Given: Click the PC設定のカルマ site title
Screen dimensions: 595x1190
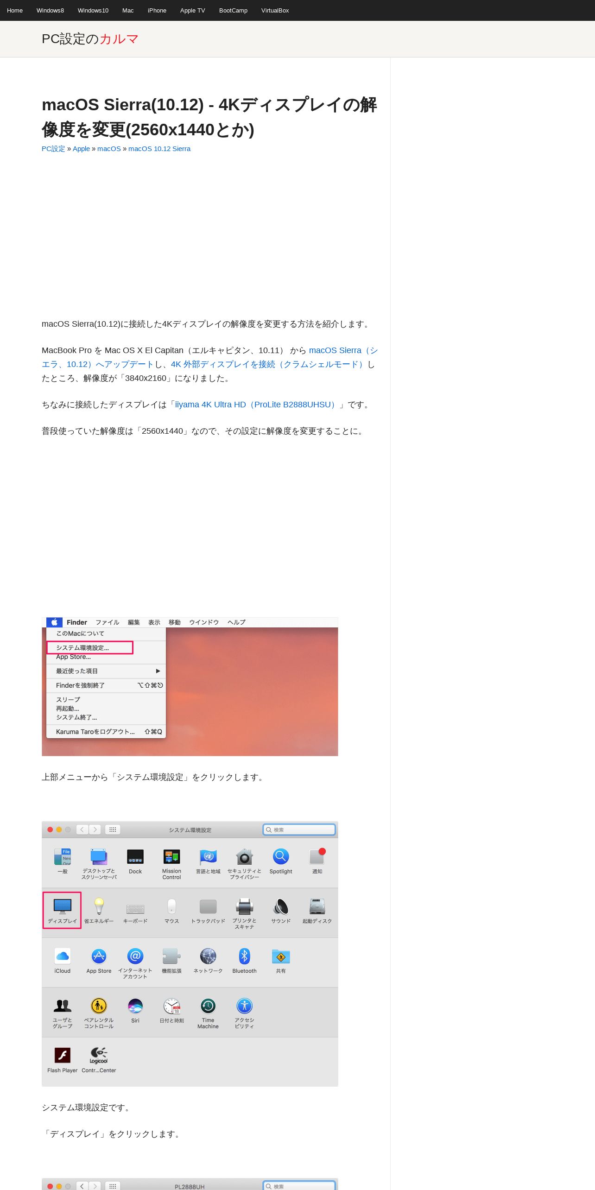Looking at the screenshot, I should point(90,39).
